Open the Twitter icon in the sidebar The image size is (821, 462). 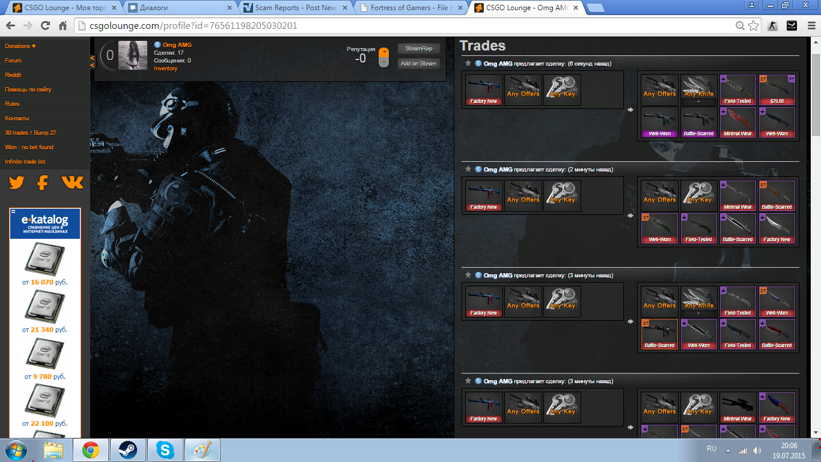pos(16,183)
